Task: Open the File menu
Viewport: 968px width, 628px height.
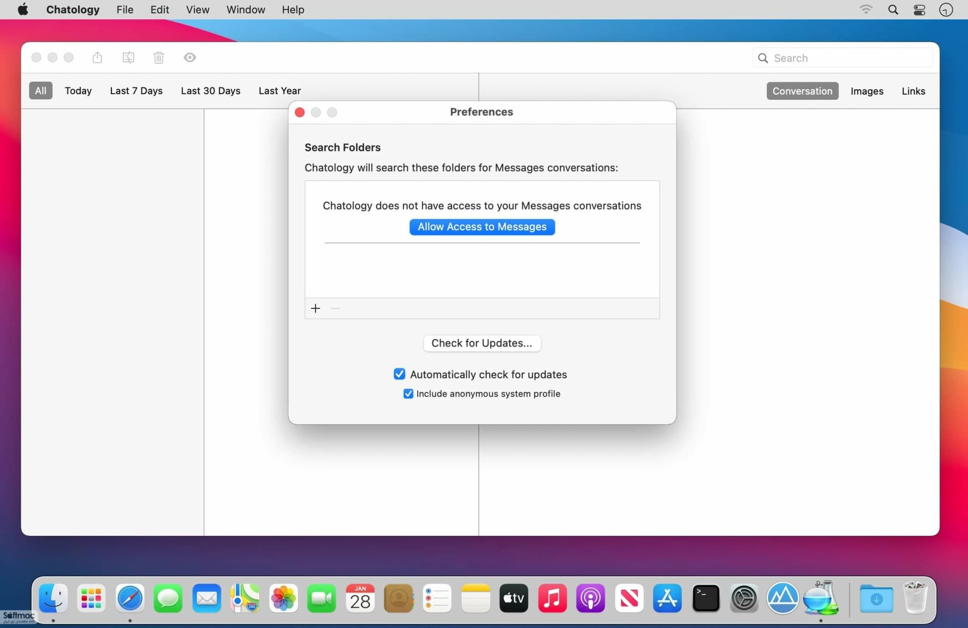Action: coord(125,9)
